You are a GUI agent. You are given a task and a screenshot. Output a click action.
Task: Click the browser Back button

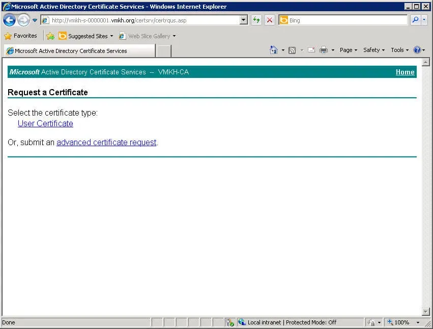[9, 20]
